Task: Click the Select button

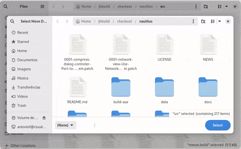Action: coord(218,125)
